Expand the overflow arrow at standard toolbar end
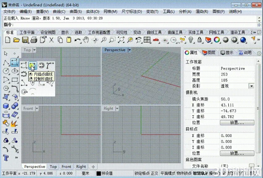Viewport: 263px width, 178px height. (259, 39)
